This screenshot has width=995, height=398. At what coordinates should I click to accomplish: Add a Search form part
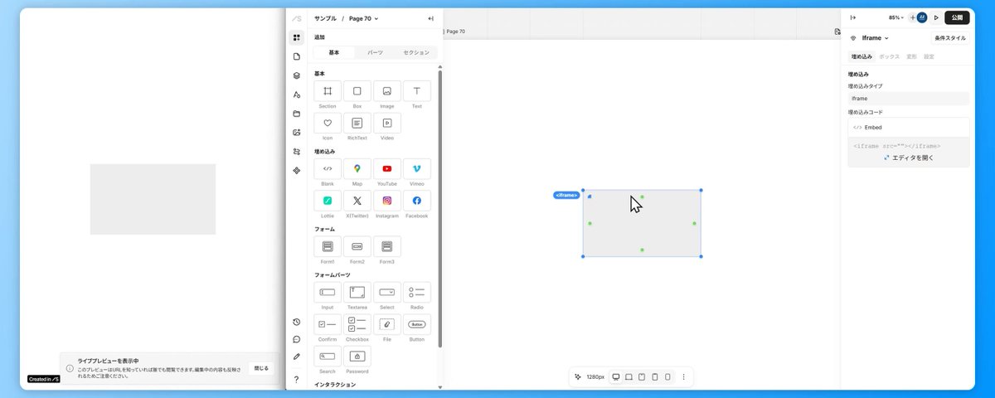point(328,357)
